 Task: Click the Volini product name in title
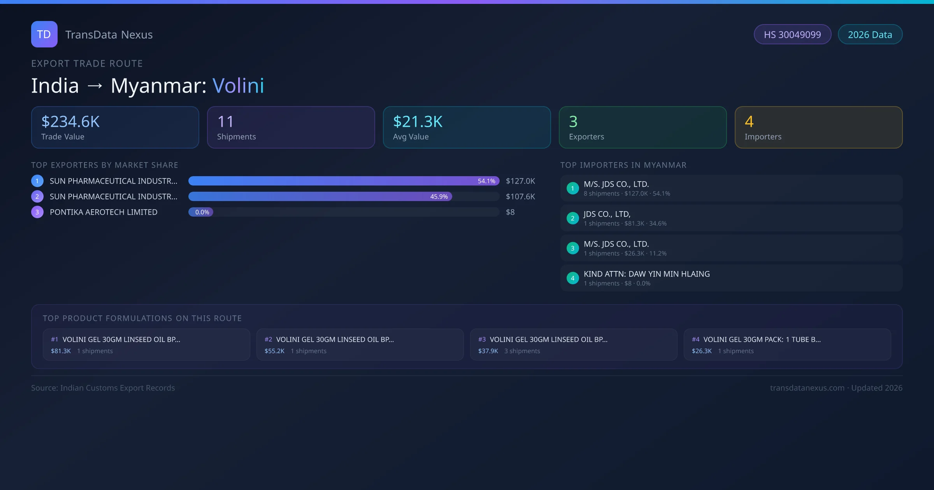238,86
